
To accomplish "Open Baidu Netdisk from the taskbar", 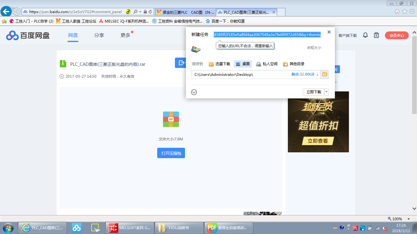I will coord(76,228).
